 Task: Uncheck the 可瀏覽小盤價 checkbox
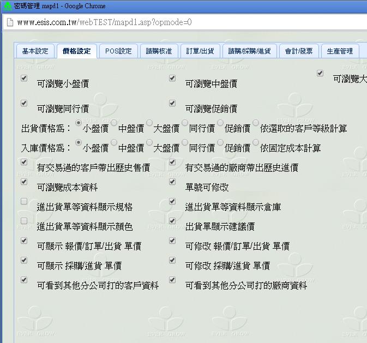(x=24, y=78)
